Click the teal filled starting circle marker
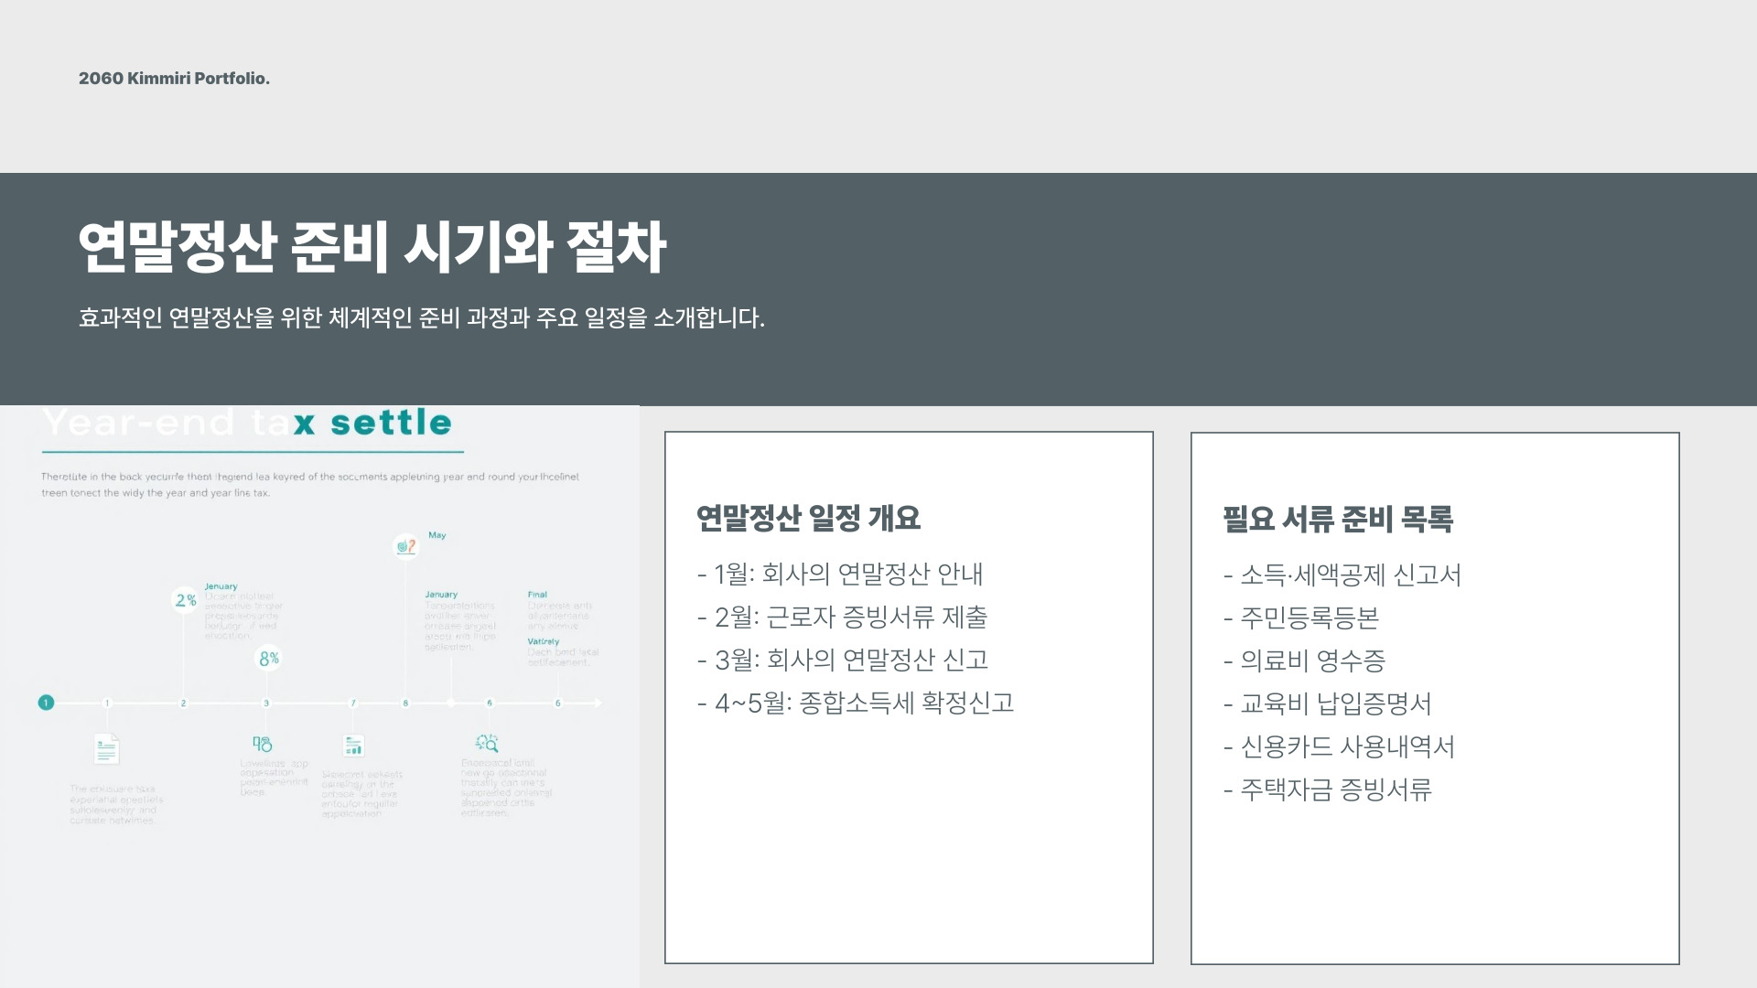The height and width of the screenshot is (988, 1757). (x=46, y=703)
